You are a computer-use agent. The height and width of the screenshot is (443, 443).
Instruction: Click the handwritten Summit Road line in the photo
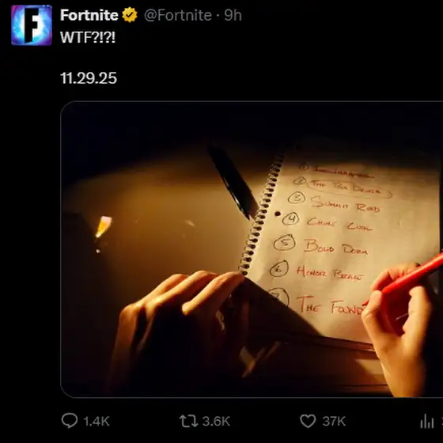point(345,204)
